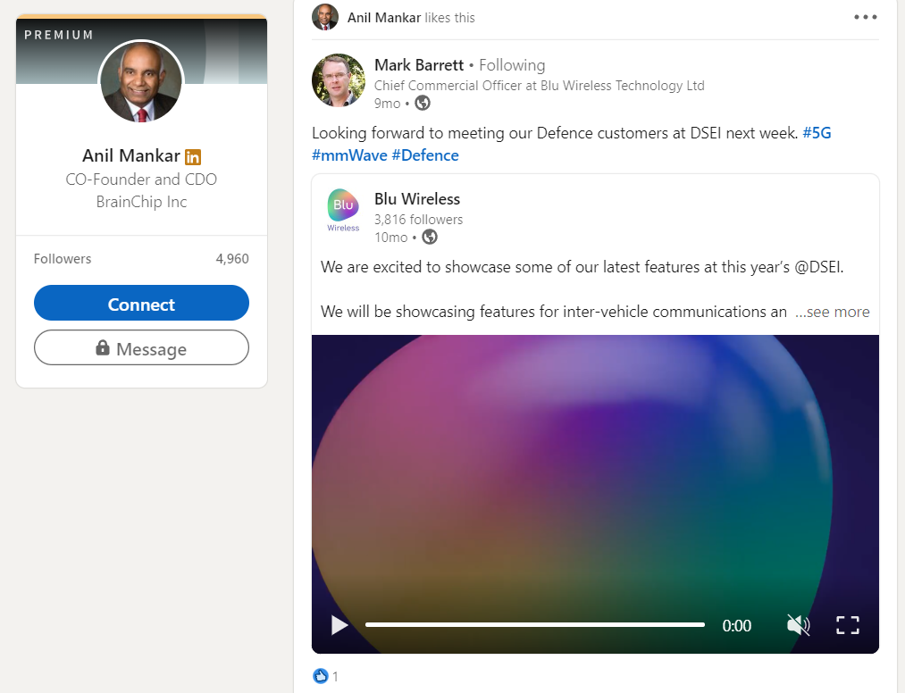Click the like reaction icon
905x693 pixels.
(x=321, y=676)
